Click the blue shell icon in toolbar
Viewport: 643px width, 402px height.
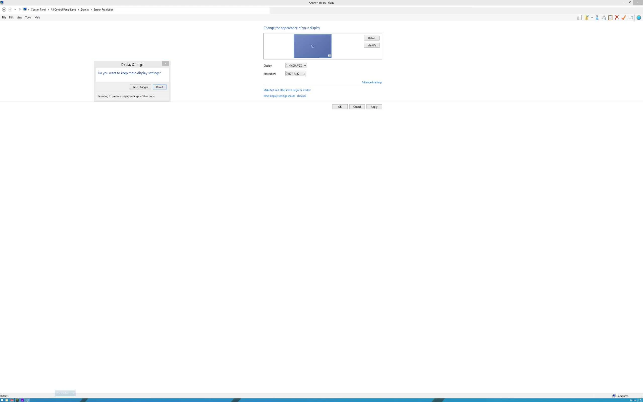point(639,18)
